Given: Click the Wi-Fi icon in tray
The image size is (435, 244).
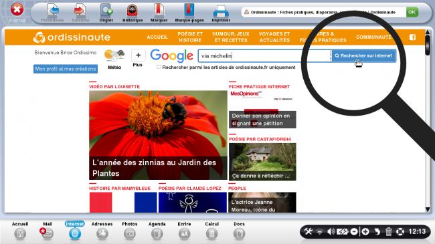Looking at the screenshot, I should pyautogui.click(x=320, y=231).
